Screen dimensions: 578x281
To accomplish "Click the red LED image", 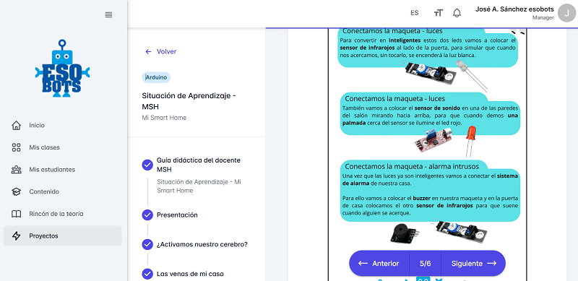I will click(x=471, y=141).
